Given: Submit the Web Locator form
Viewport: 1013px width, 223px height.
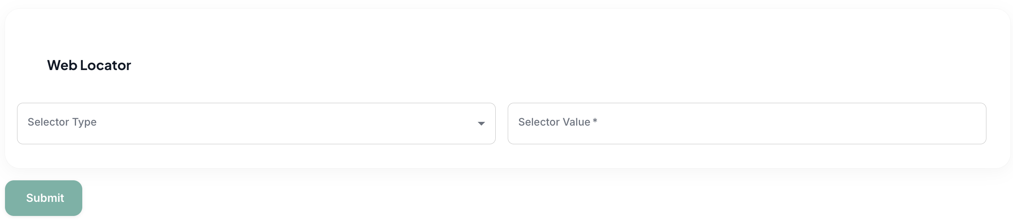Looking at the screenshot, I should (x=44, y=198).
